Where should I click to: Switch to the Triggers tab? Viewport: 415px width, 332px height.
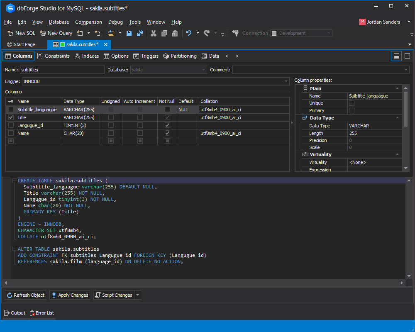pos(146,56)
